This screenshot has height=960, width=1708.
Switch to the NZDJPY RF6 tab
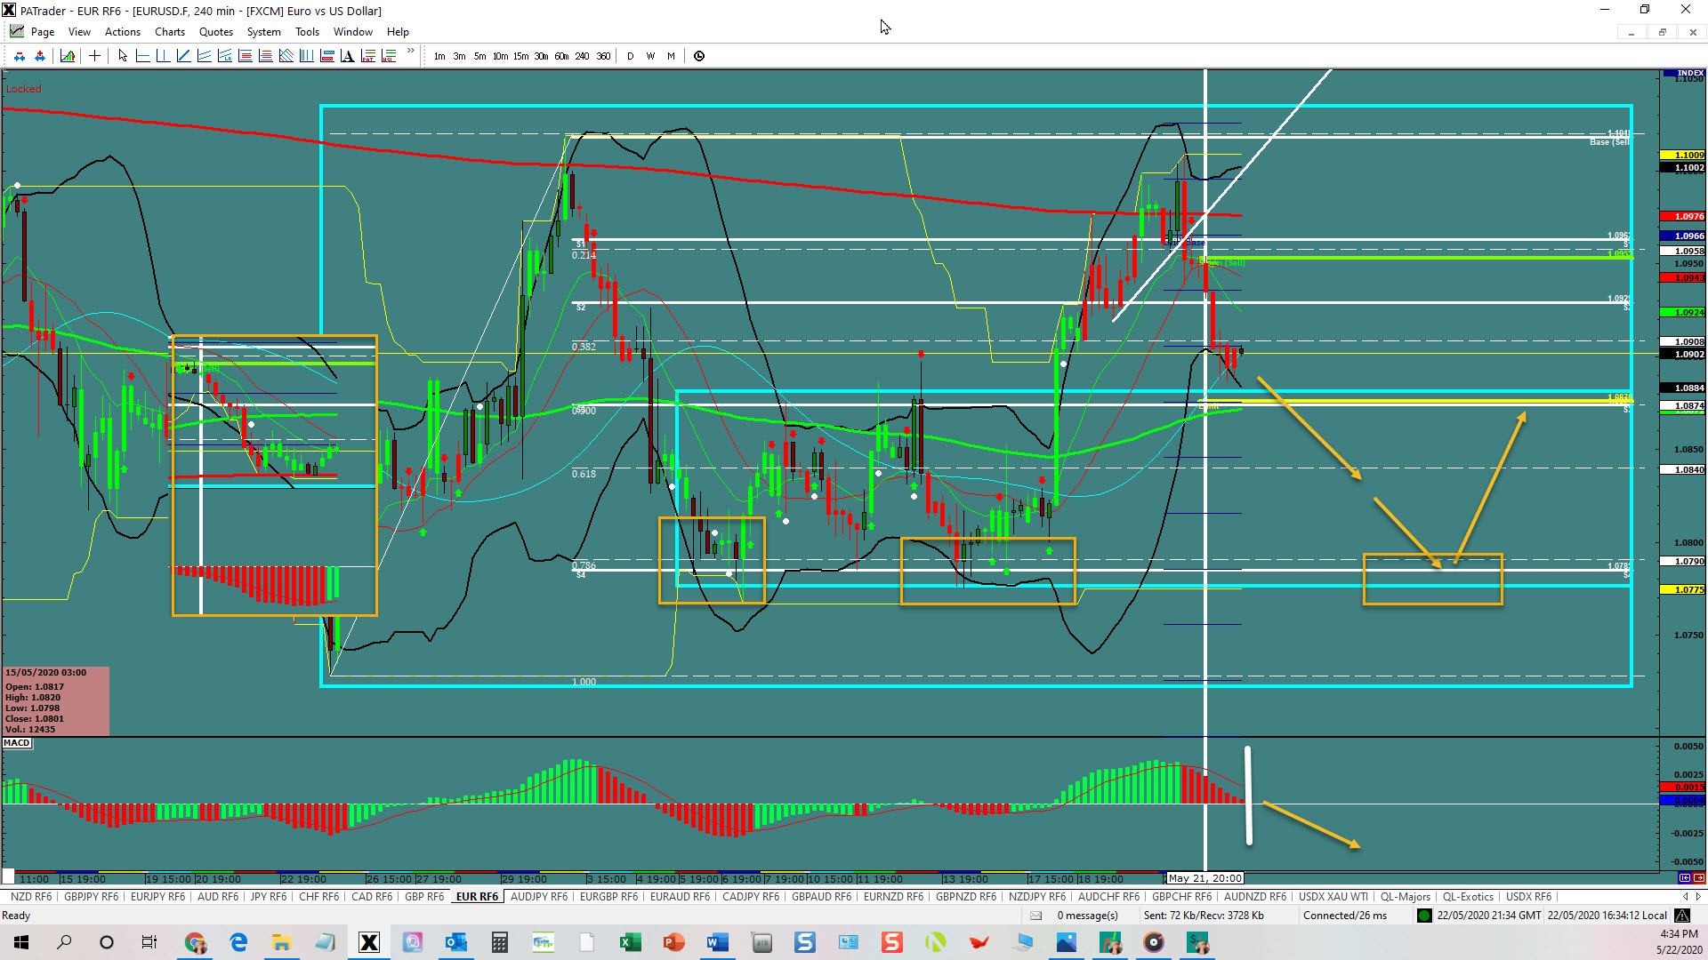tap(1037, 897)
